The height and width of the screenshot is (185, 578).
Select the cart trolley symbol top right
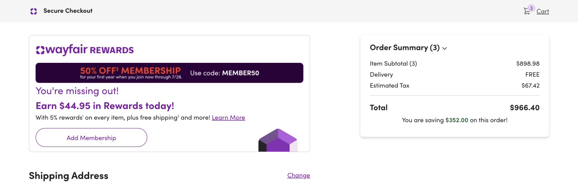coord(527,11)
